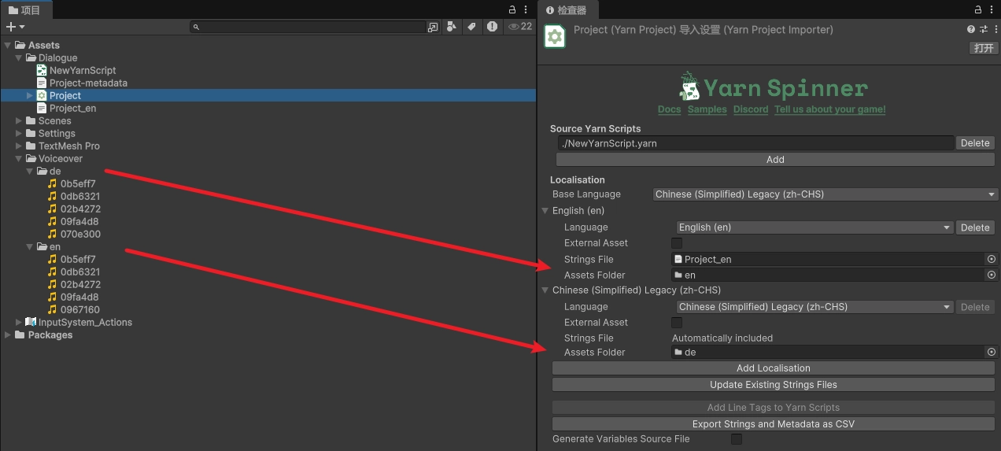This screenshot has width=1001, height=451.
Task: Enable Generate Variables Source File checkbox
Action: click(737, 438)
